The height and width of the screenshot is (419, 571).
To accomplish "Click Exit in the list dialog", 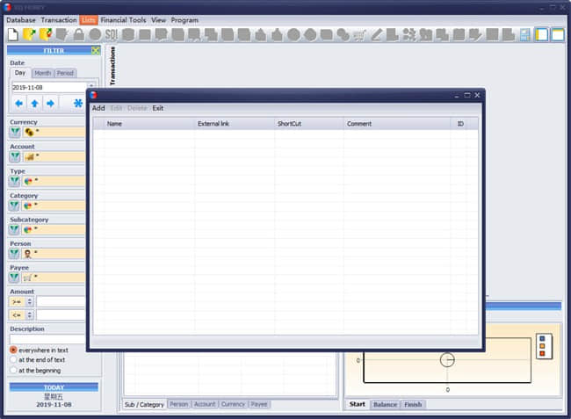I will tap(157, 108).
